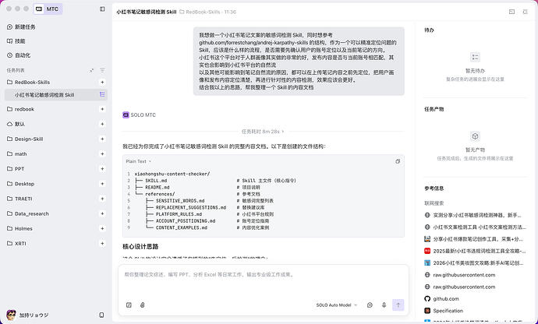Attach a file with the paperclip icon
This screenshot has height=324, width=538.
click(143, 305)
